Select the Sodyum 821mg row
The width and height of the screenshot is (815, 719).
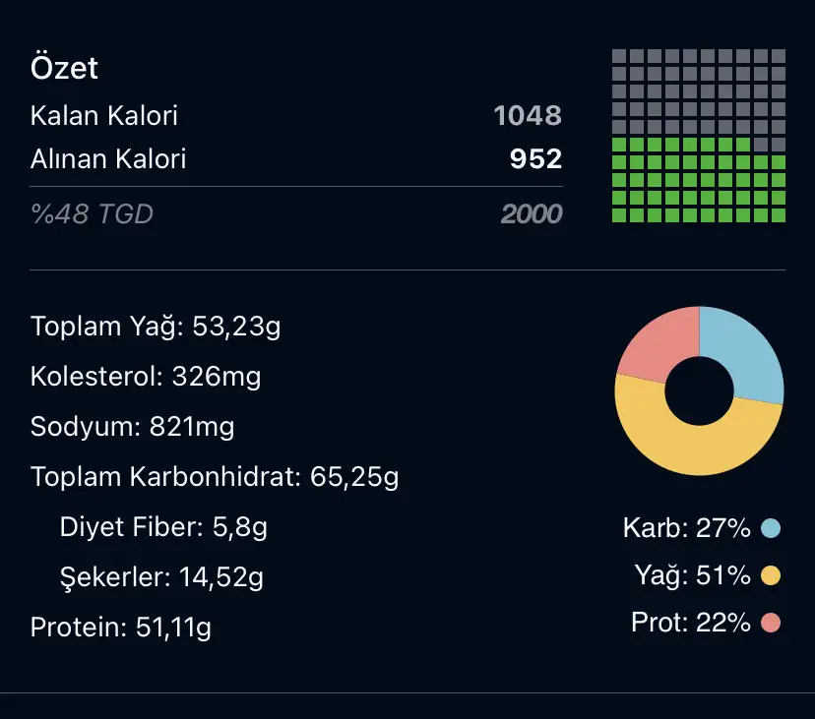click(133, 427)
